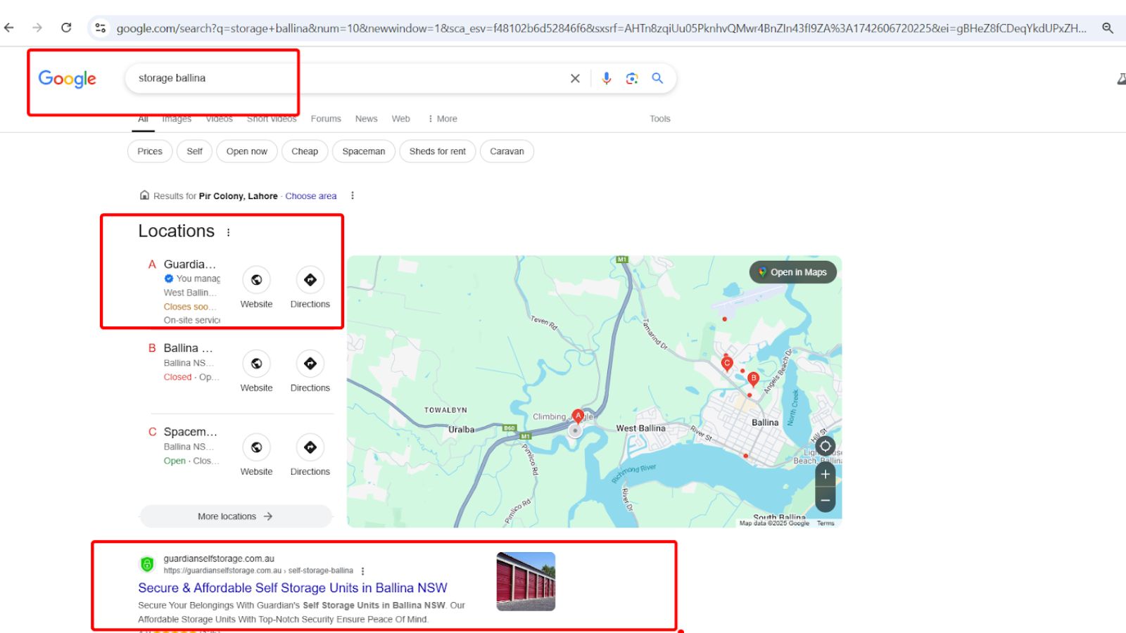Screen dimensions: 1126x633
Task: Switch to the Forums tab
Action: coord(326,119)
